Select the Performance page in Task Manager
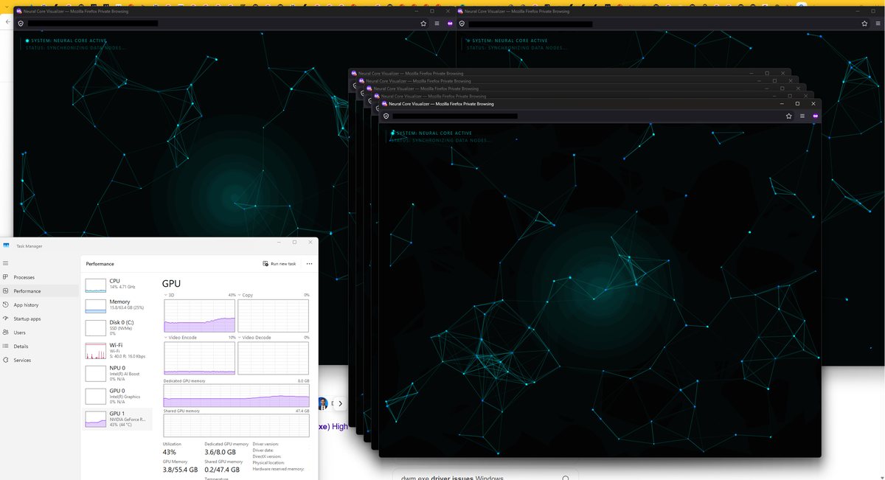 39,291
